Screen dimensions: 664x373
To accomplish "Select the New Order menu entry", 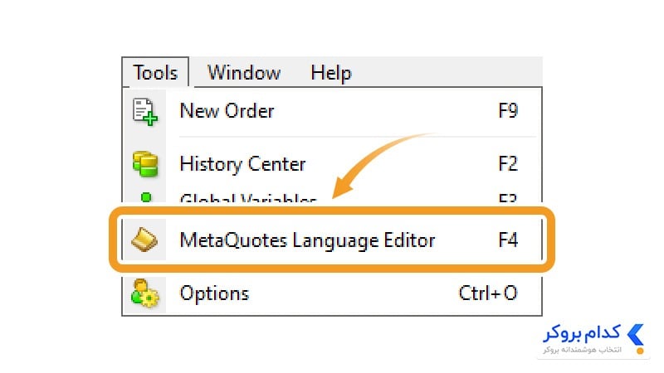I will coord(331,111).
